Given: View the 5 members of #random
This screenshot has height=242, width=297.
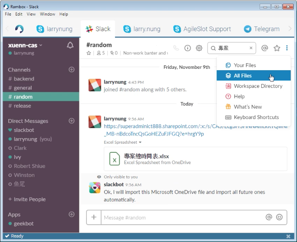Looking at the screenshot, I should pyautogui.click(x=101, y=53).
